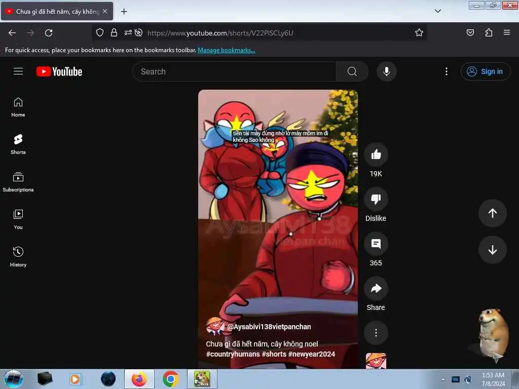Go to the YouTube logo homepage

coord(59,71)
